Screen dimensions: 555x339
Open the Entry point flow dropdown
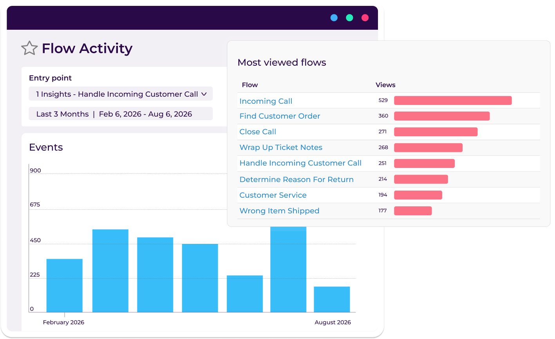[120, 94]
